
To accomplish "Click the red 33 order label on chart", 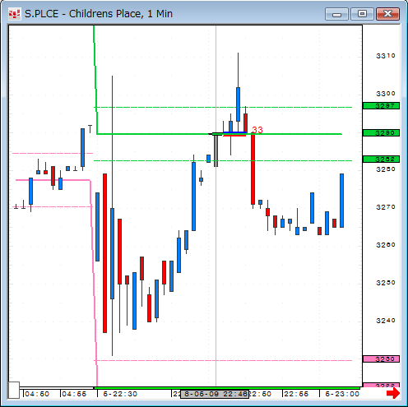I will (x=257, y=130).
